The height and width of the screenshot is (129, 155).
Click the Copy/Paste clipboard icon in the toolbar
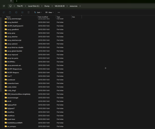pyautogui.click(x=10, y=12)
